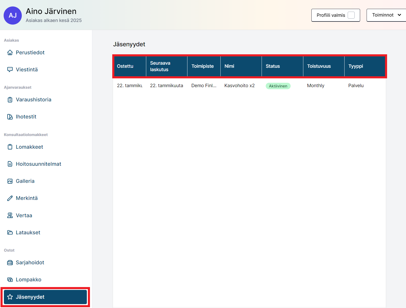
Task: Click the AJ avatar circle
Action: 13,16
